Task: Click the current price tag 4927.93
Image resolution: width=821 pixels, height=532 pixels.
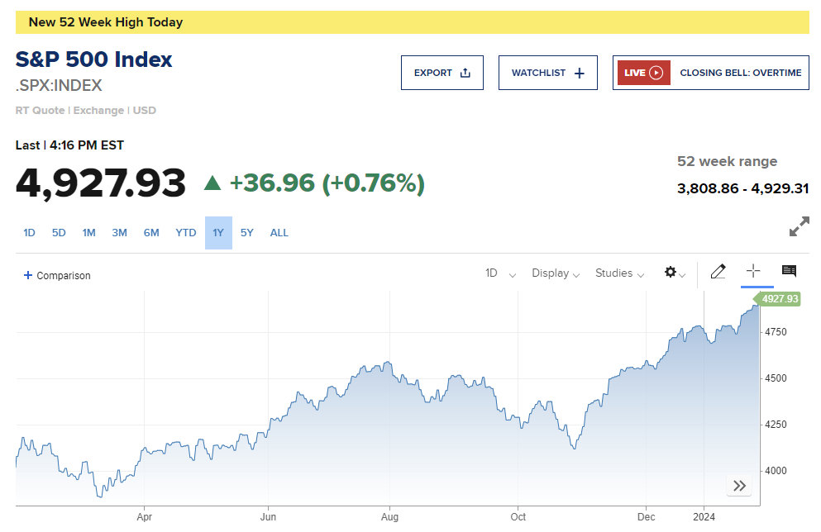Action: pos(780,299)
